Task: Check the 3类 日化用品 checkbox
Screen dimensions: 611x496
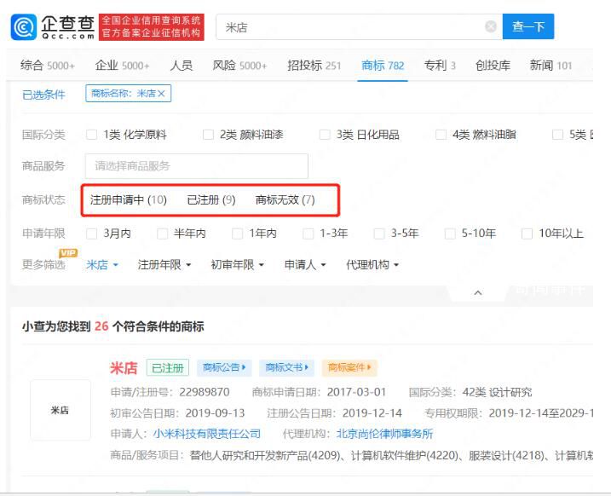Action: pyautogui.click(x=325, y=135)
